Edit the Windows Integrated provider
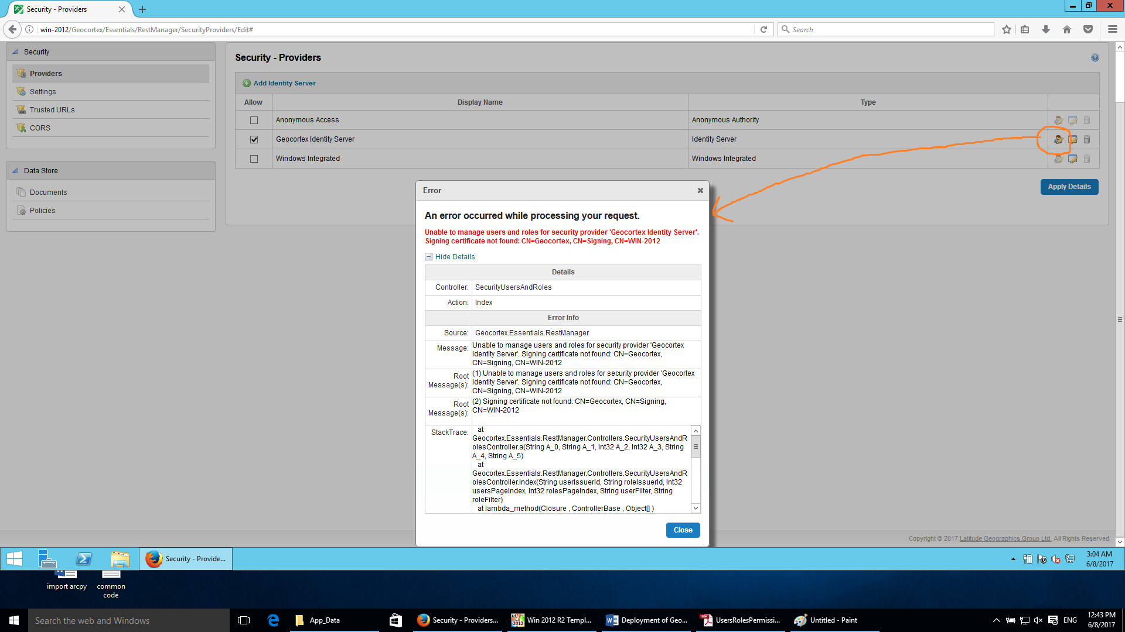 (x=1072, y=159)
